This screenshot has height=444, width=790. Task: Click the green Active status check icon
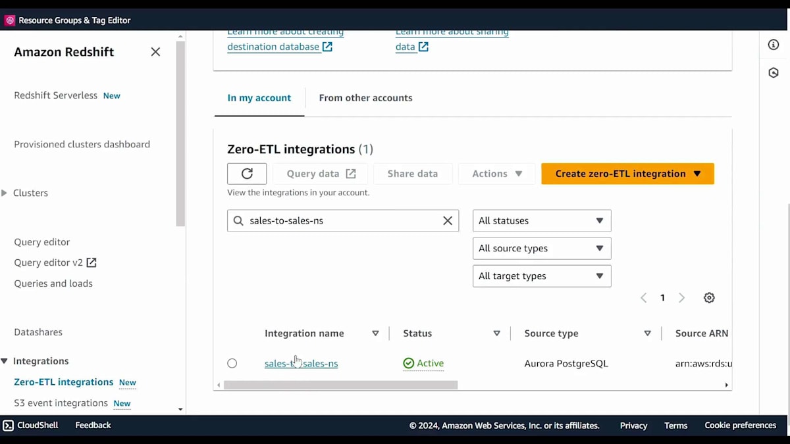click(x=409, y=363)
